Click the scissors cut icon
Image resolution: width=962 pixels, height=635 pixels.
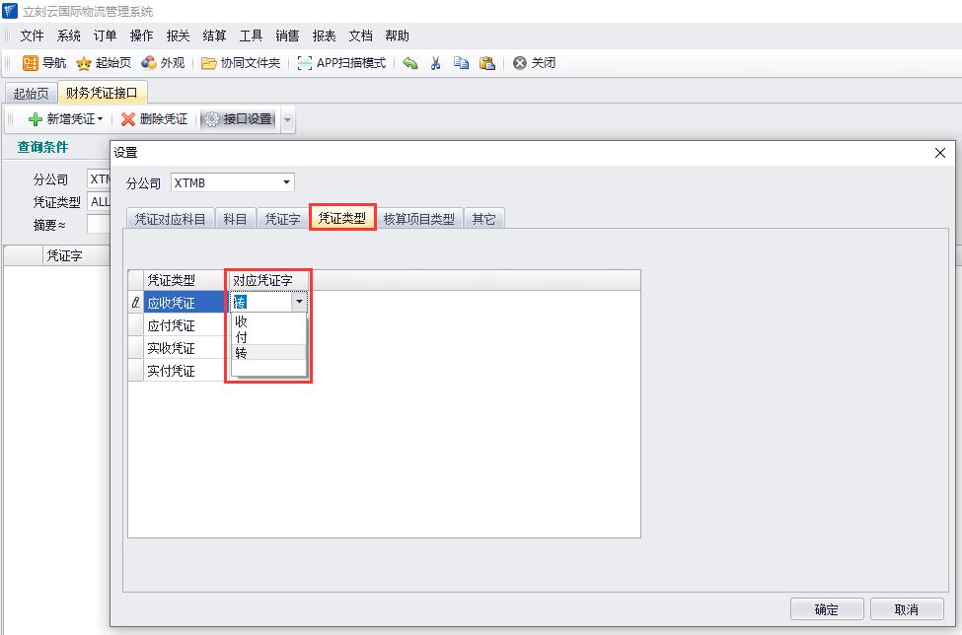[x=435, y=63]
